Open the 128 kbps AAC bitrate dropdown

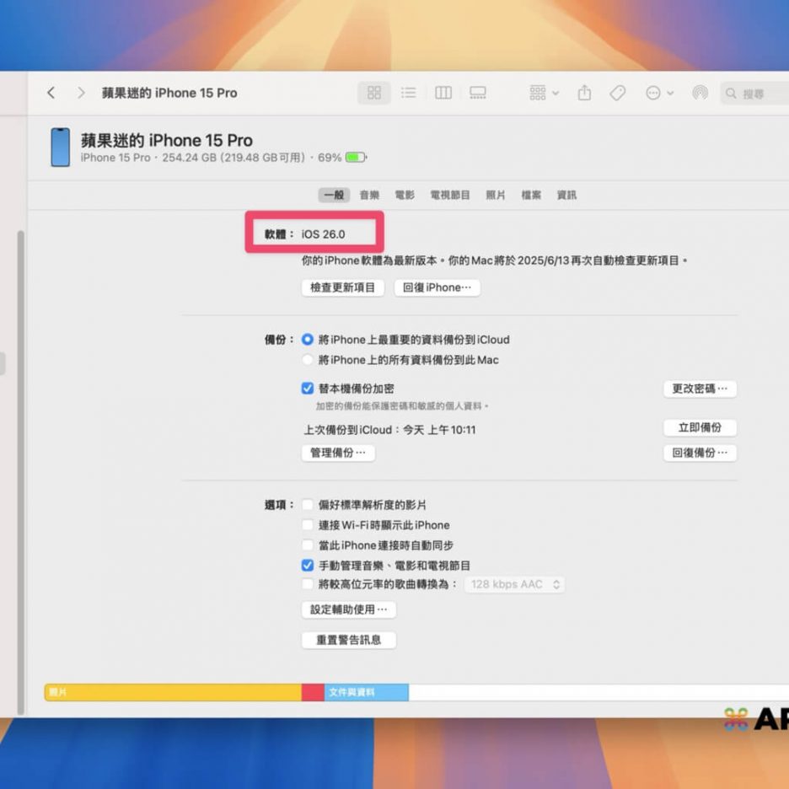514,584
